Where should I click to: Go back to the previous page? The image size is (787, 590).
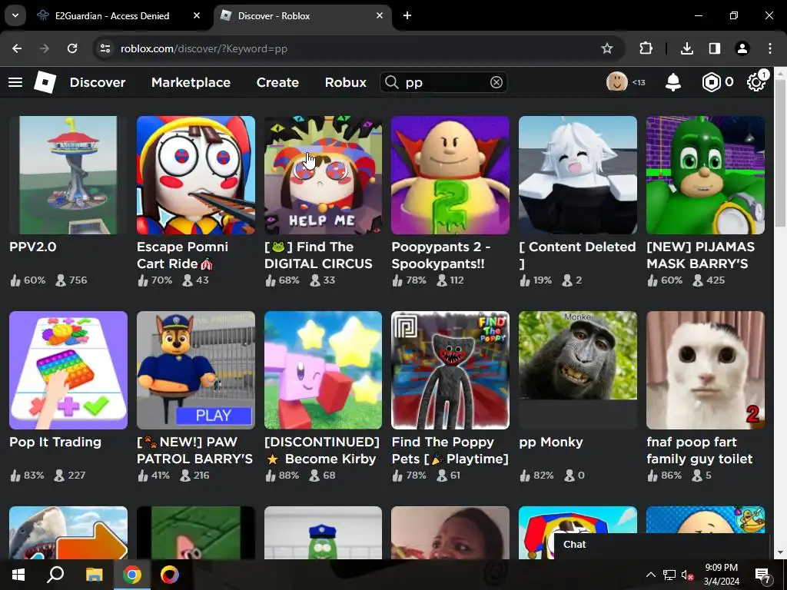tap(17, 48)
